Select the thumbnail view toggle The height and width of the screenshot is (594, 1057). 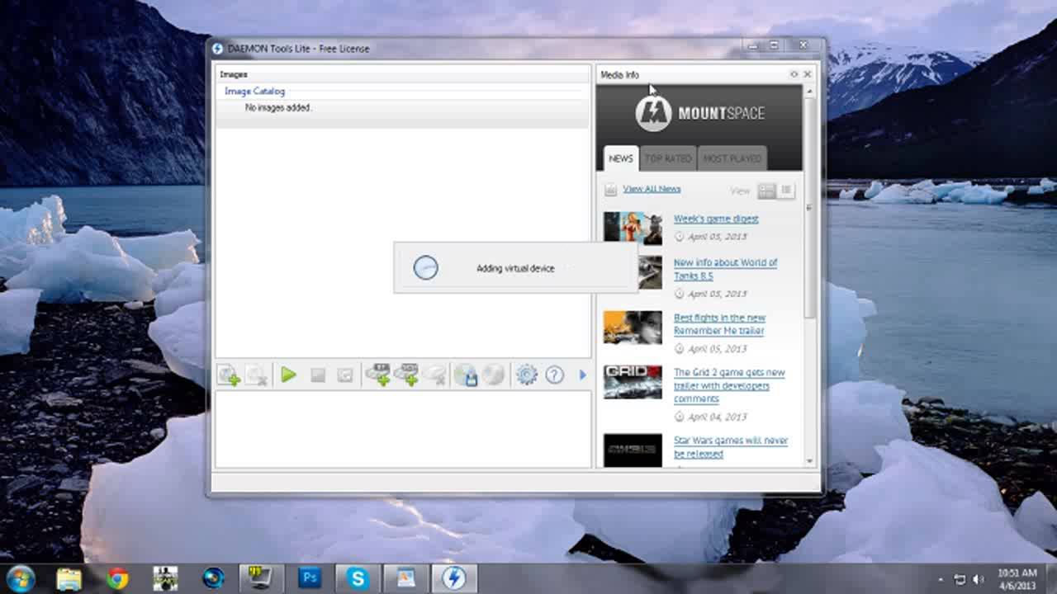[766, 191]
